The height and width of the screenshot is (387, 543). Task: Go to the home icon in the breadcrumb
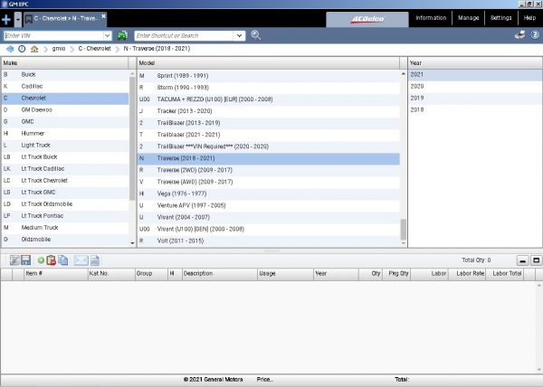34,49
